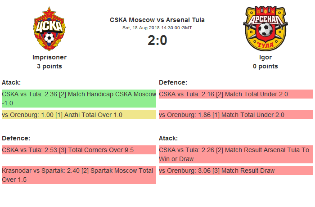Screen dimensions: 315x207
Task: Click Arsenal Tula To Win or Draw bet
Action: pos(235,154)
